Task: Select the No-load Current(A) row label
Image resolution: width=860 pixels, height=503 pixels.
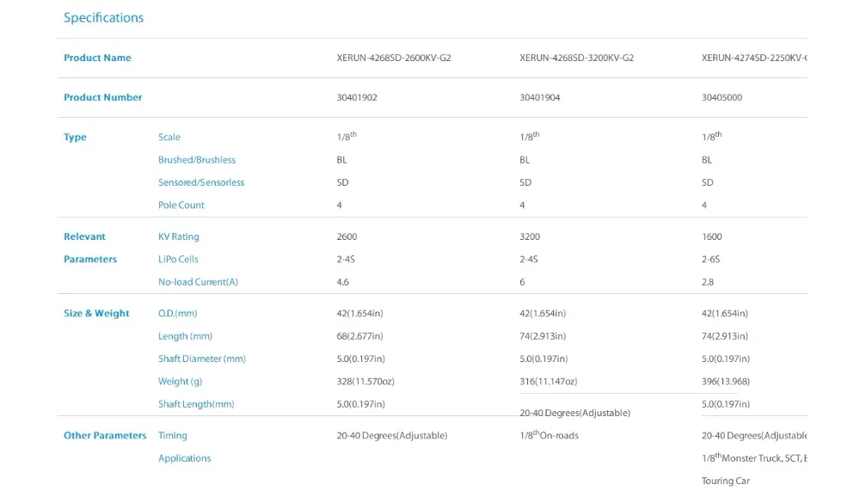Action: (x=198, y=282)
